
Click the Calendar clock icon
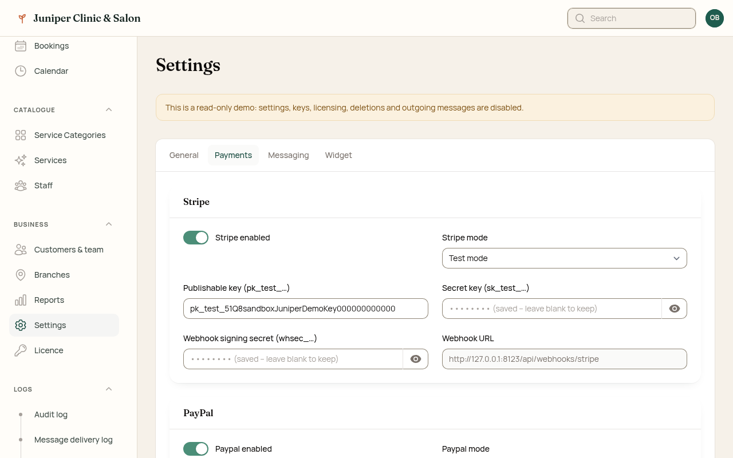21,71
